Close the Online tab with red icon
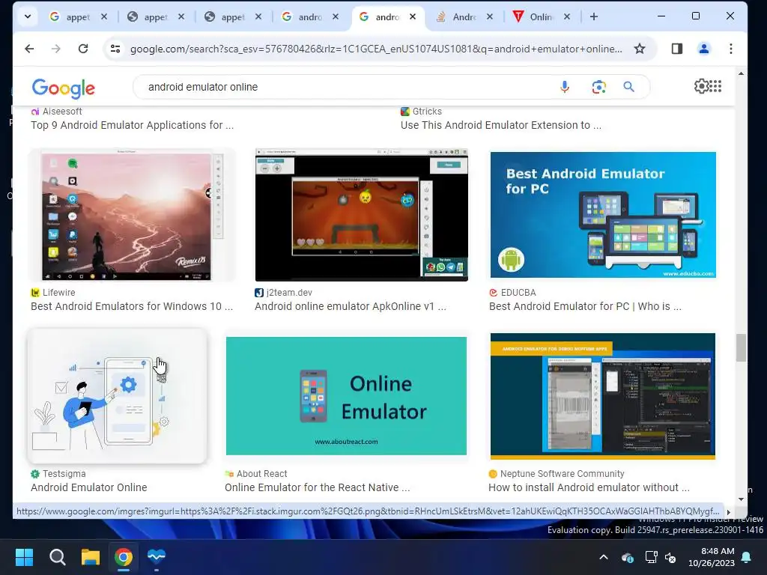Viewport: 767px width, 575px height. pyautogui.click(x=567, y=16)
